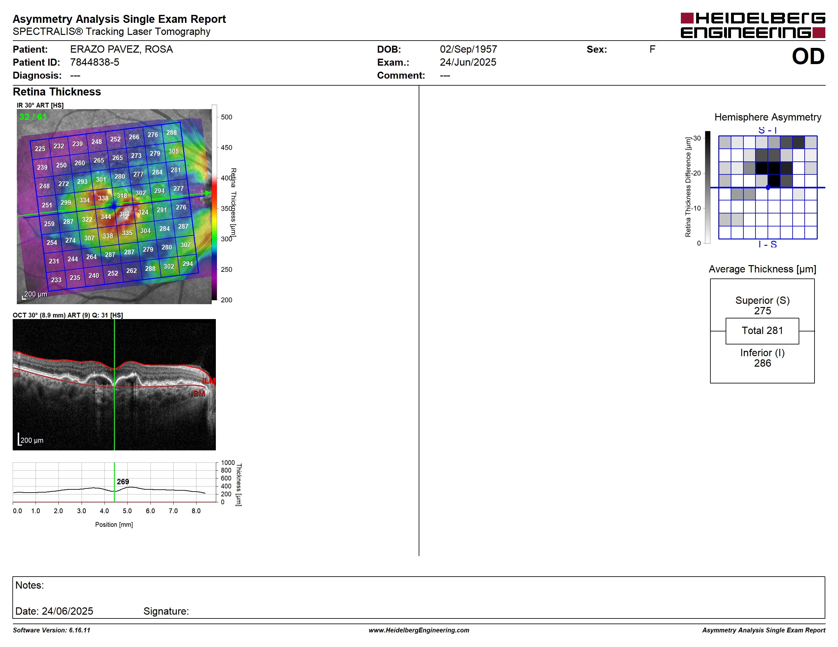
Task: Click thickness grid cell 305
Action: pyautogui.click(x=174, y=151)
